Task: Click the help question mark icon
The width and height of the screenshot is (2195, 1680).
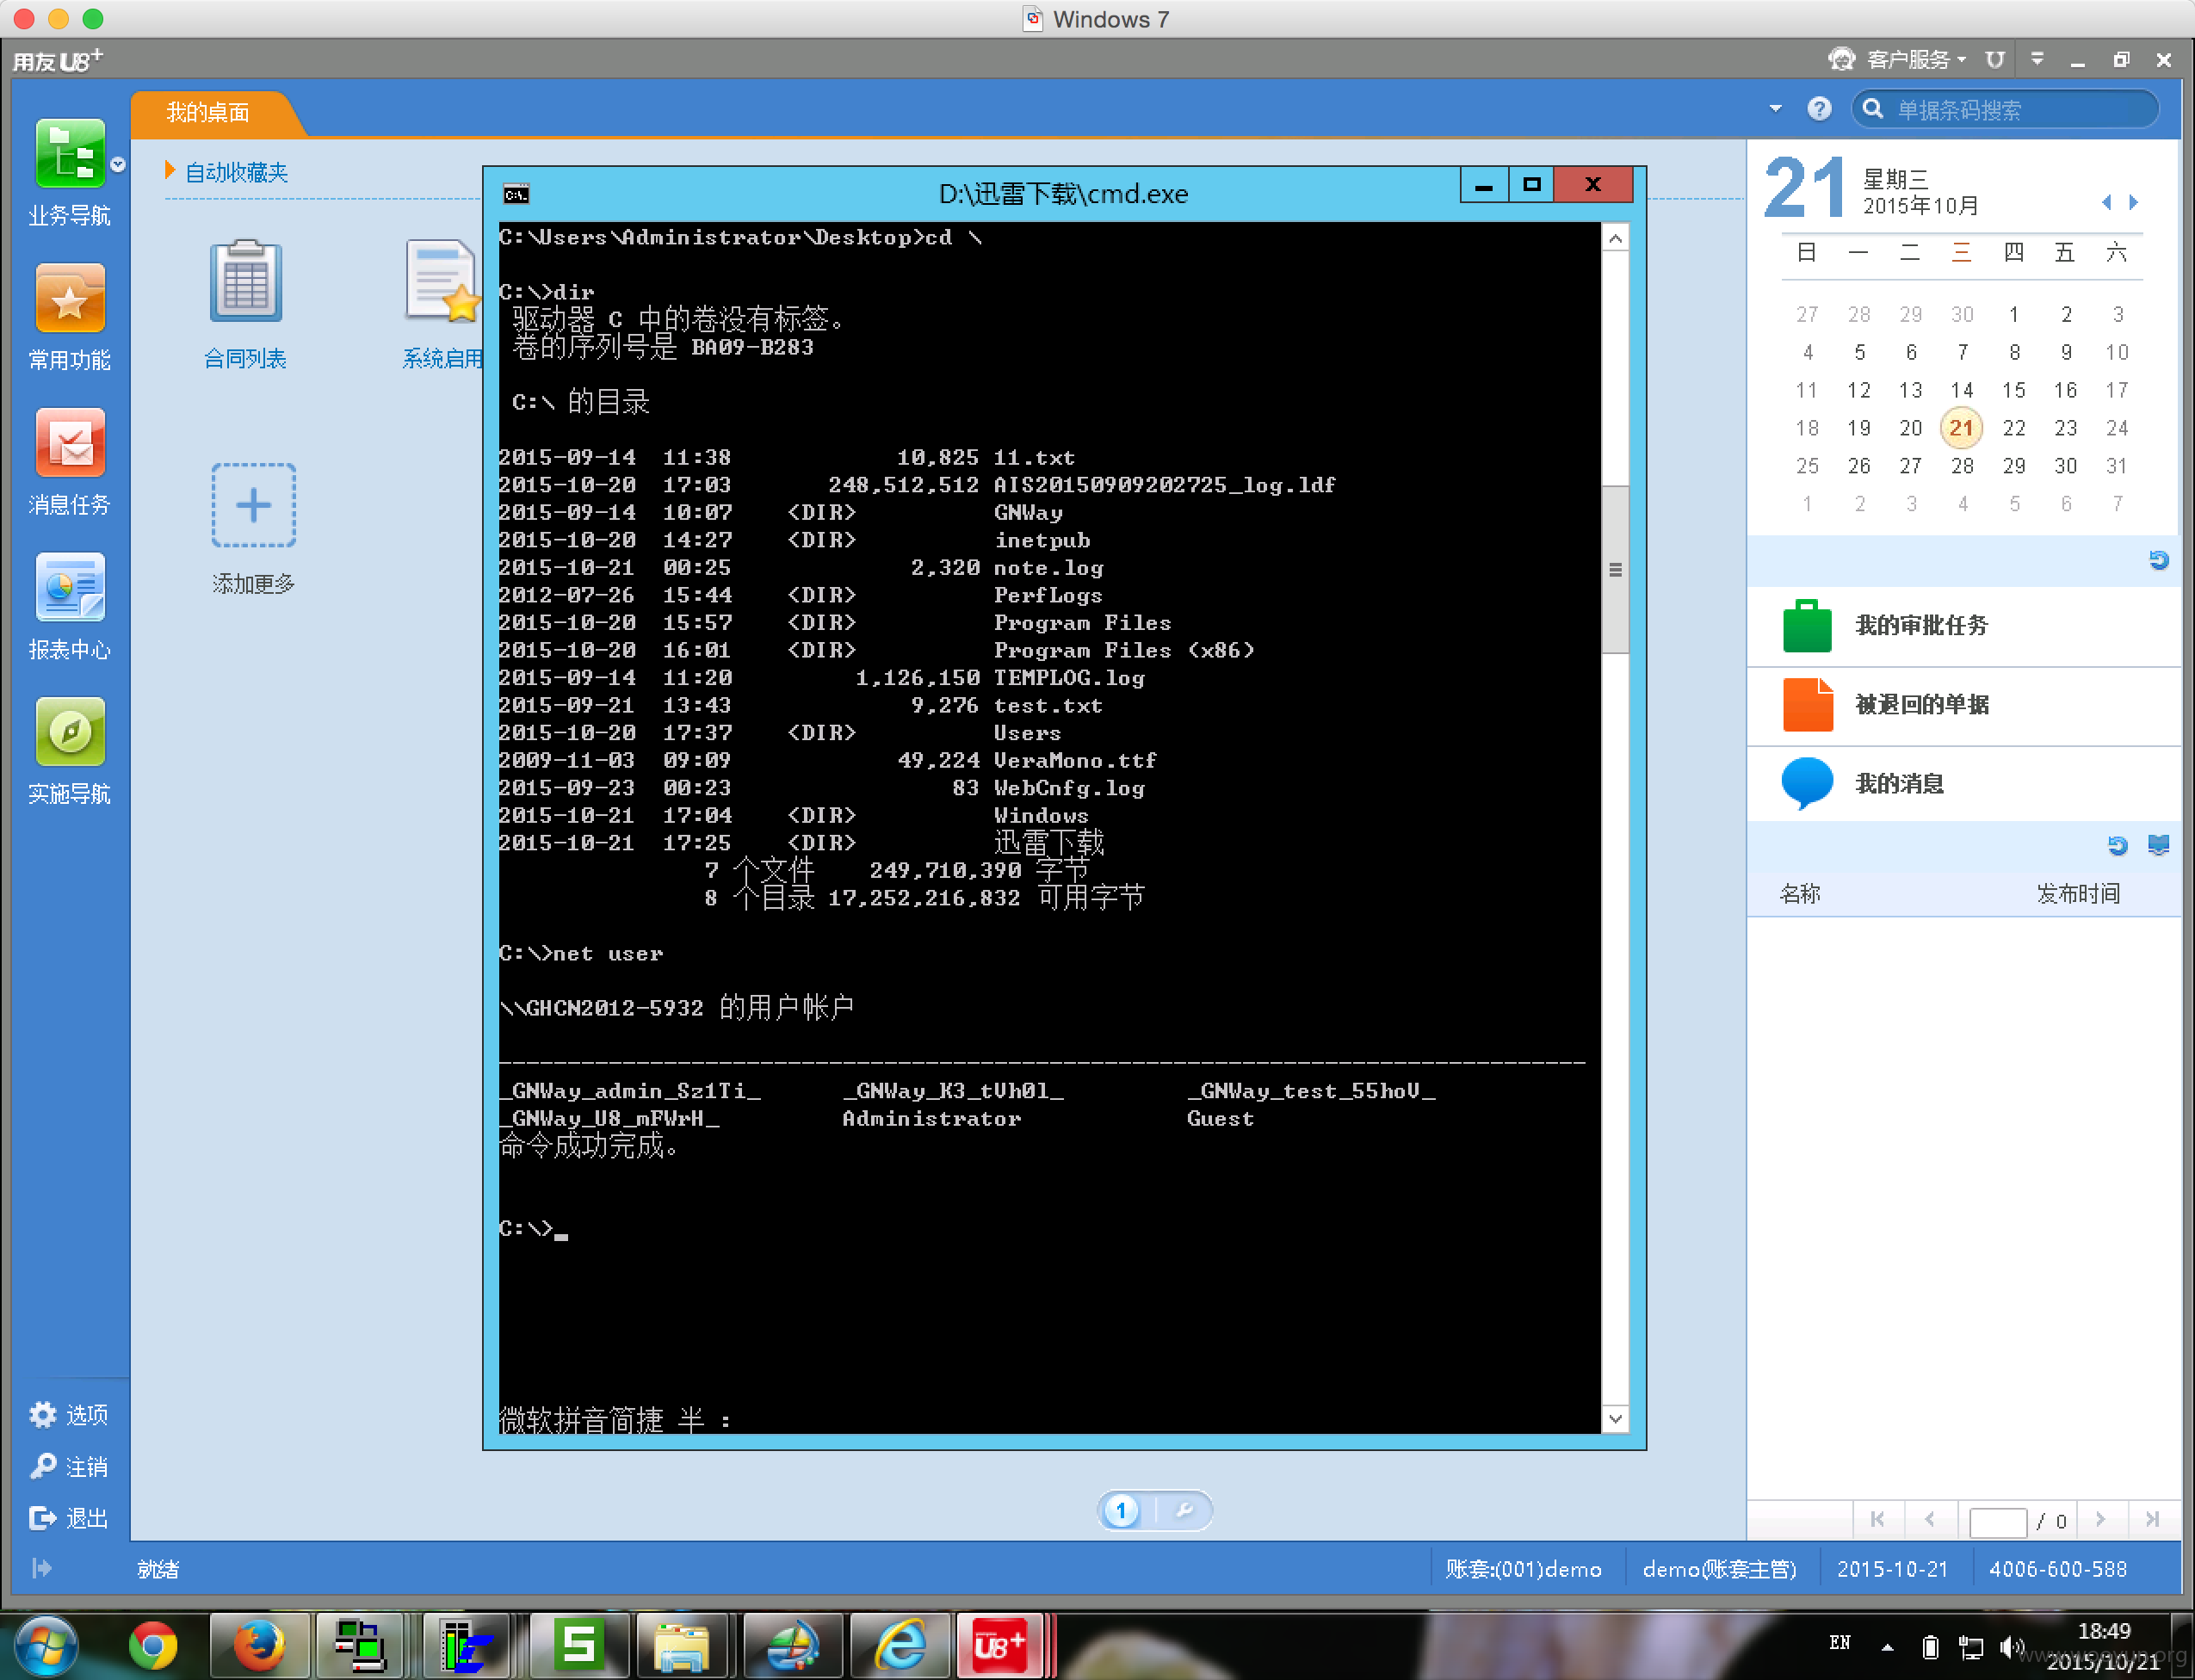Action: (1819, 109)
